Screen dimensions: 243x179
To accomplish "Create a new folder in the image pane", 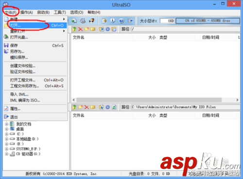I will tap(87, 29).
